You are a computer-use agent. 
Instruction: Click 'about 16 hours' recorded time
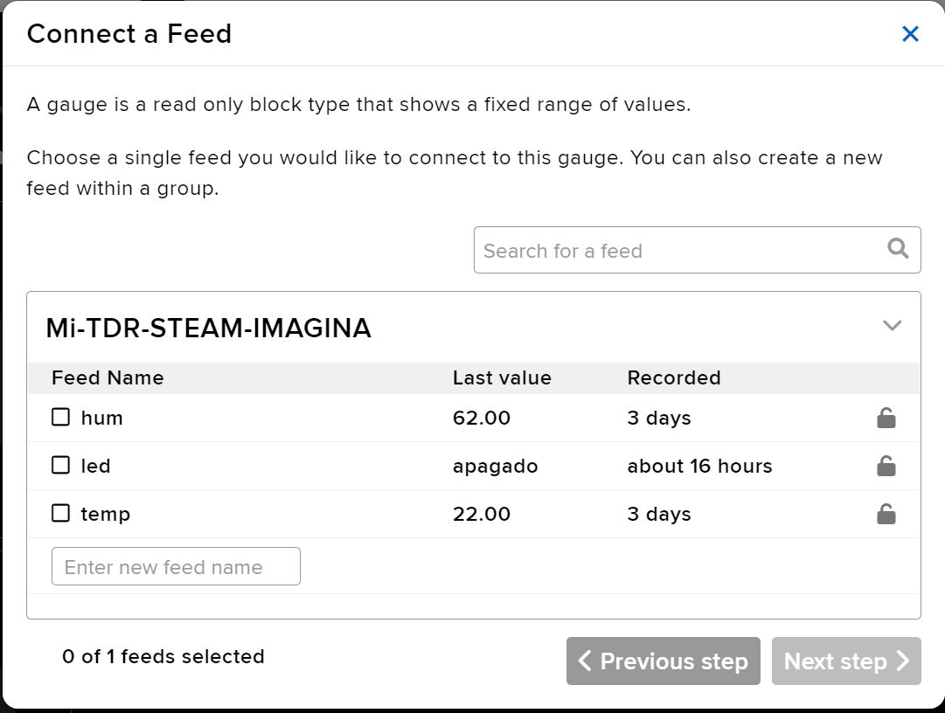699,466
